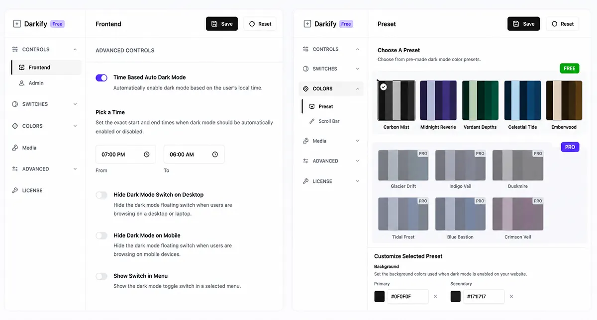Image resolution: width=597 pixels, height=320 pixels.
Task: Save settings in the Frontend panel
Action: point(222,24)
